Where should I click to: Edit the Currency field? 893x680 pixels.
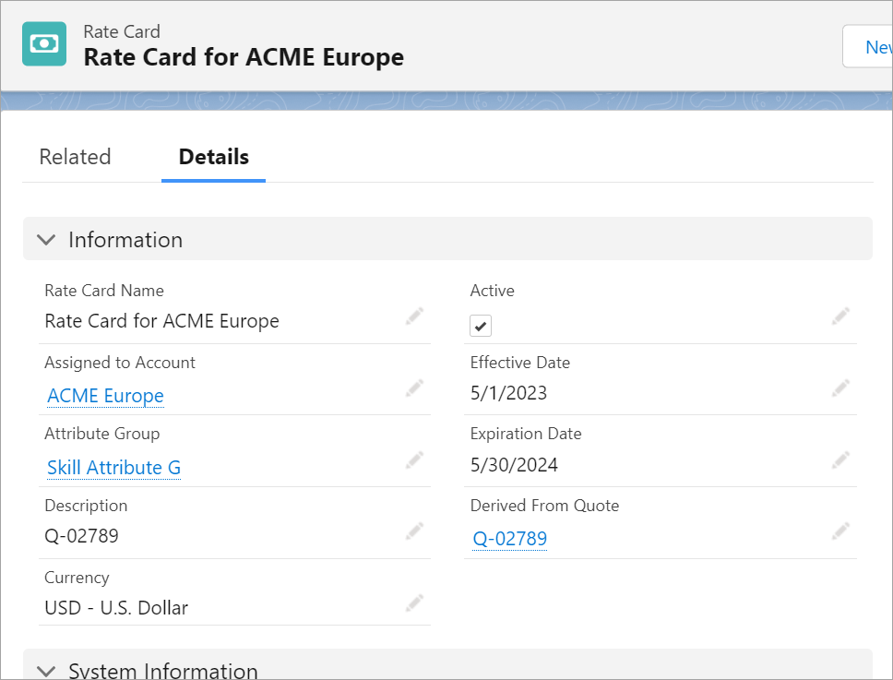pos(414,602)
